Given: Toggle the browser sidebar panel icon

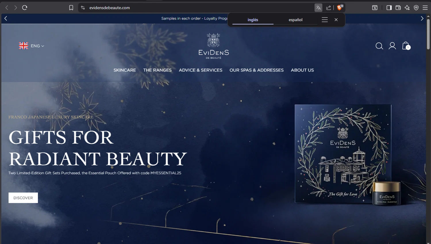Looking at the screenshot, I should point(389,8).
